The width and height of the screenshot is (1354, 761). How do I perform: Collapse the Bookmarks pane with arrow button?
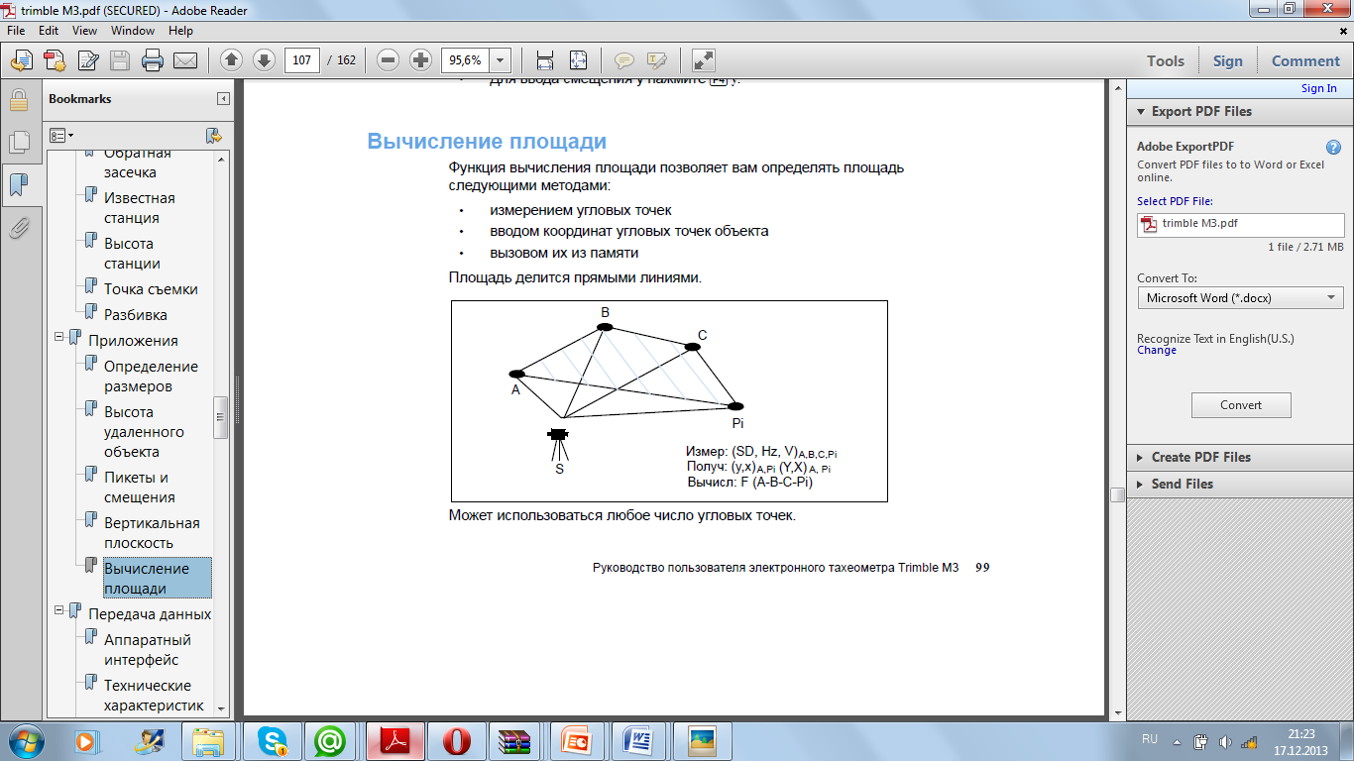pyautogui.click(x=224, y=99)
